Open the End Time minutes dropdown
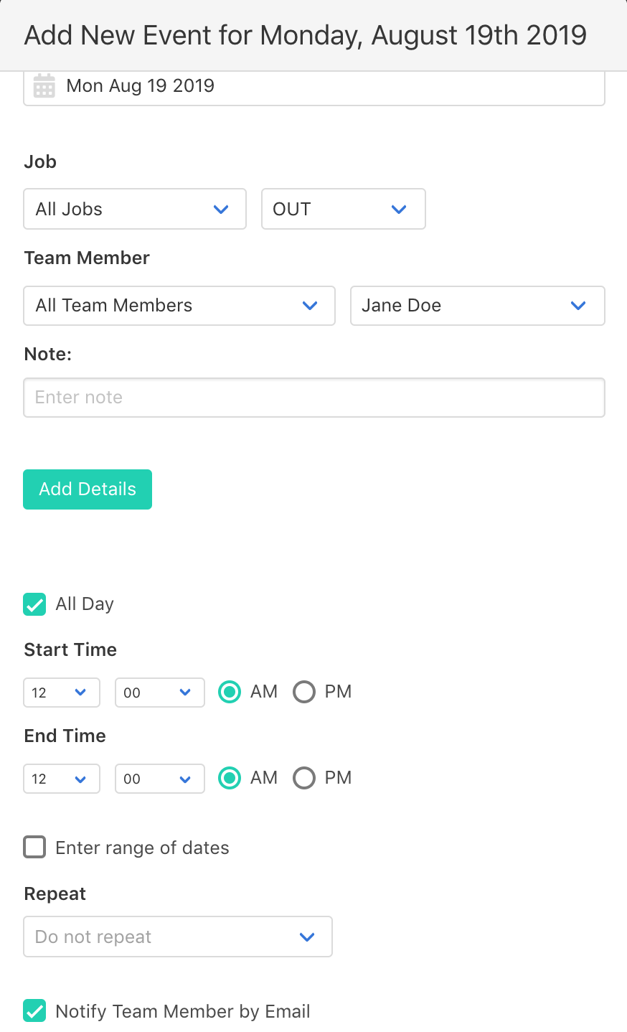The image size is (627, 1032). 159,779
